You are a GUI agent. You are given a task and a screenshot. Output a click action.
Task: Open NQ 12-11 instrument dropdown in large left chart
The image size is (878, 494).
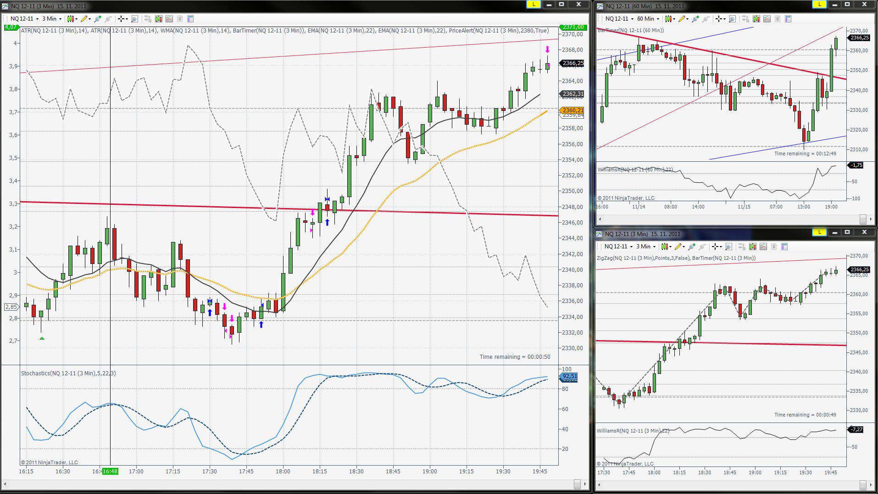click(x=25, y=19)
